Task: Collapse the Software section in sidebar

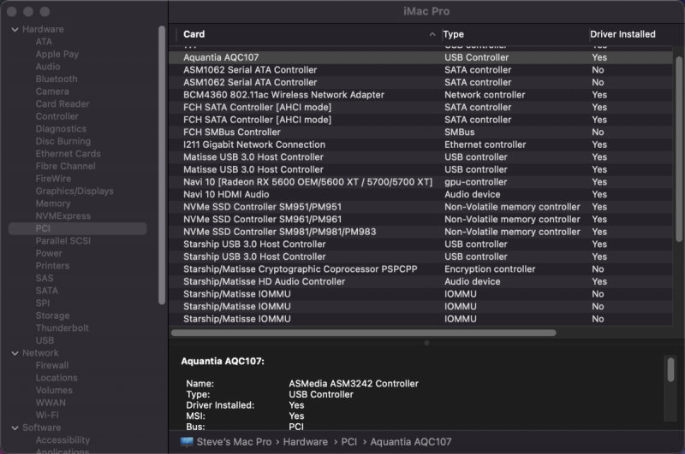Action: (x=15, y=427)
